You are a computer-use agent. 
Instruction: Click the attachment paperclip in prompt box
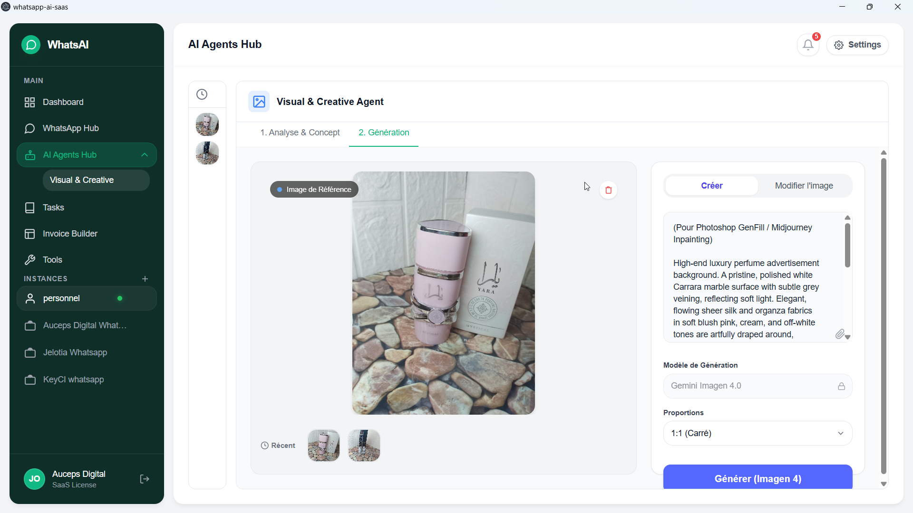pos(840,334)
